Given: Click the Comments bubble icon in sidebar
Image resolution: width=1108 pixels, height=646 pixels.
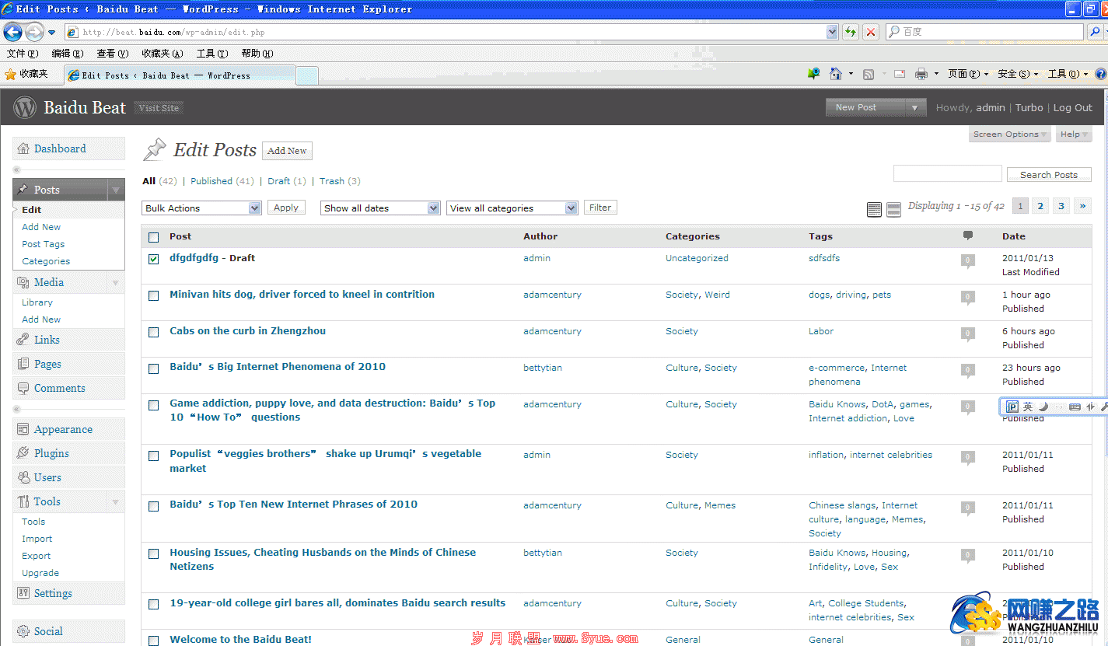Looking at the screenshot, I should (23, 388).
